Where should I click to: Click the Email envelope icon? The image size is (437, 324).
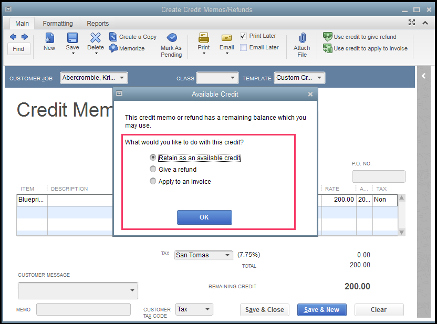click(x=226, y=38)
